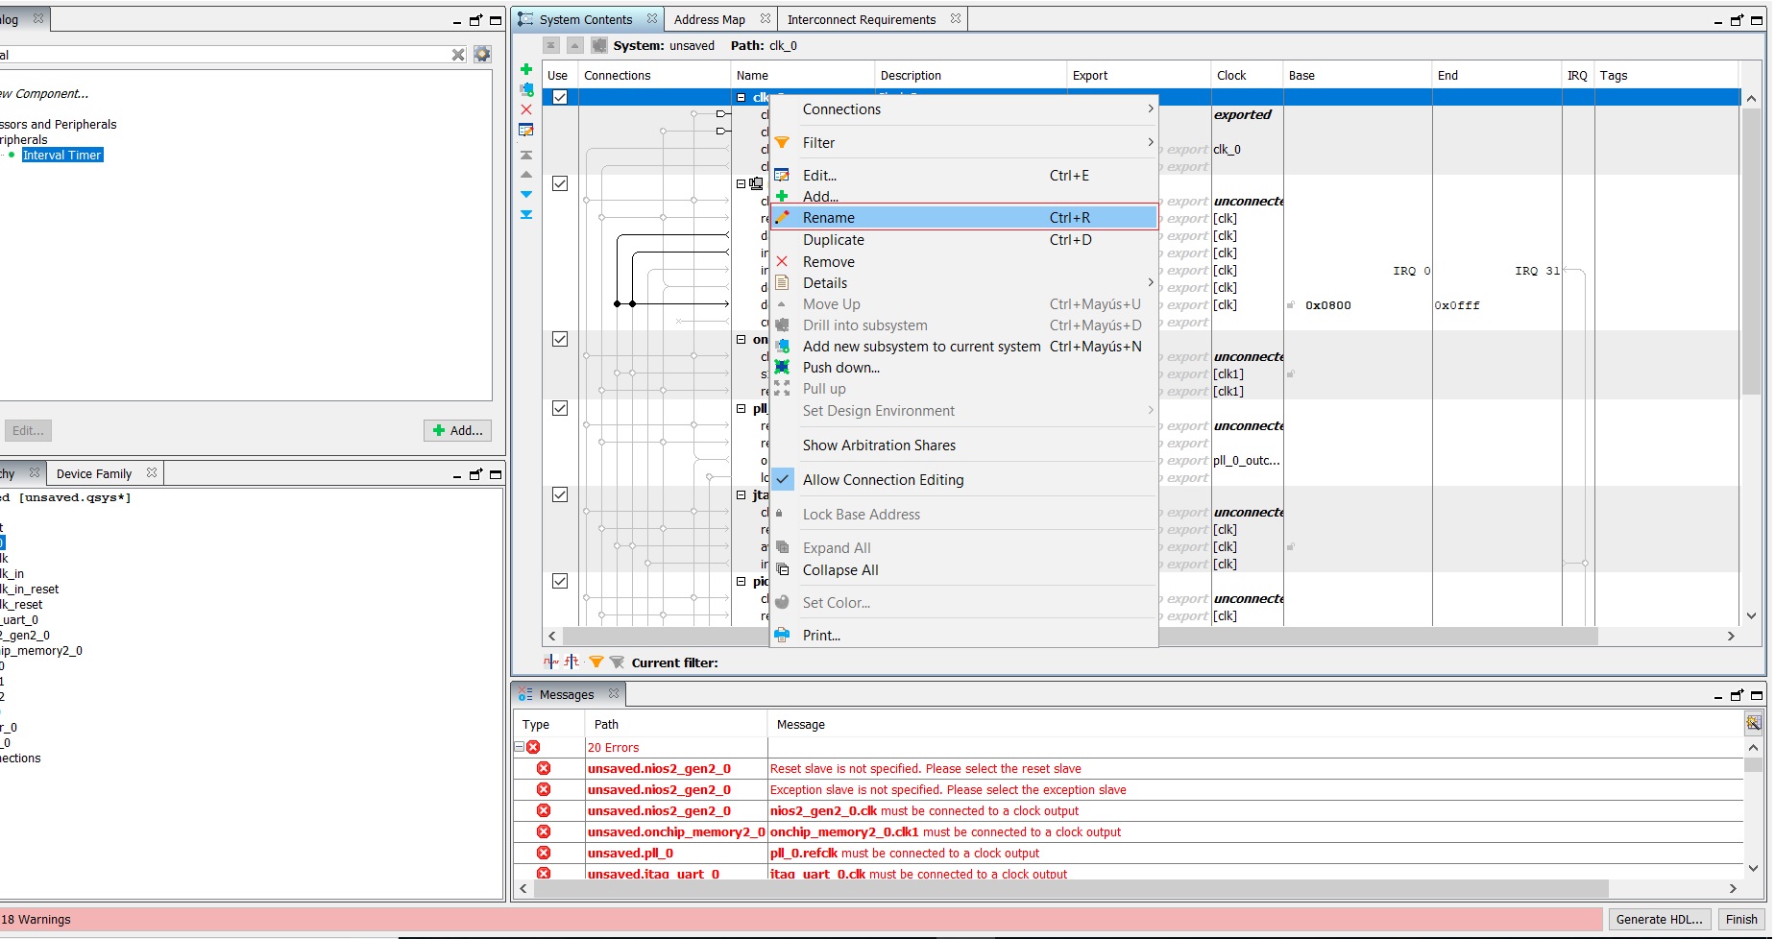Viewport: 1775px width, 939px height.
Task: Click the add-subsystem icon in left toolbar
Action: (x=526, y=89)
